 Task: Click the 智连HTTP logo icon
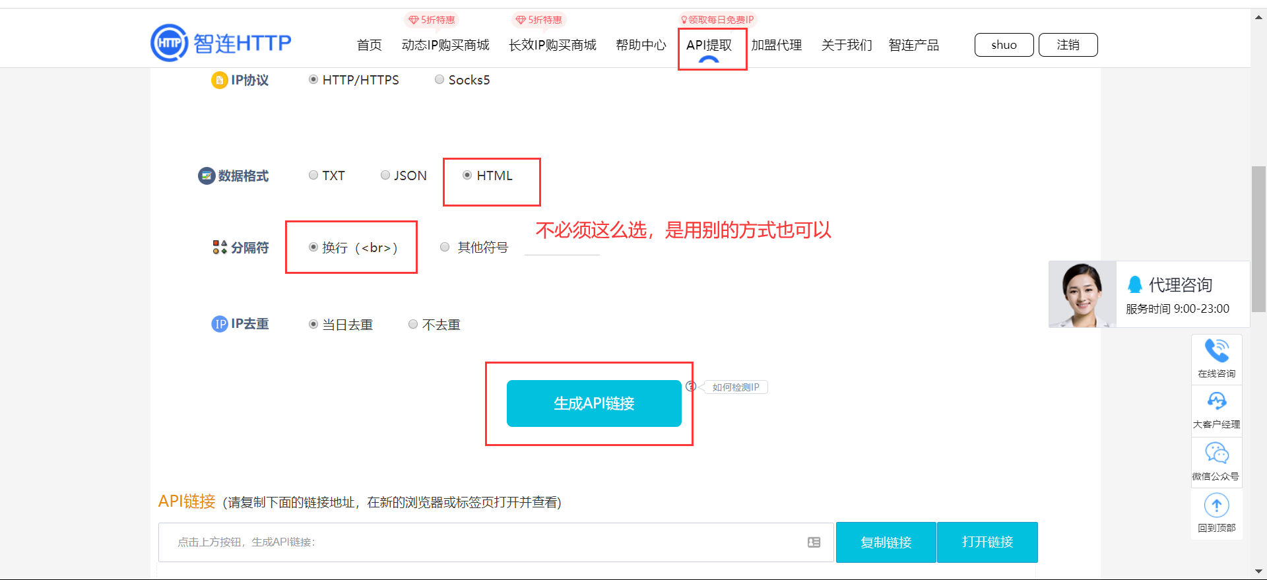(170, 44)
